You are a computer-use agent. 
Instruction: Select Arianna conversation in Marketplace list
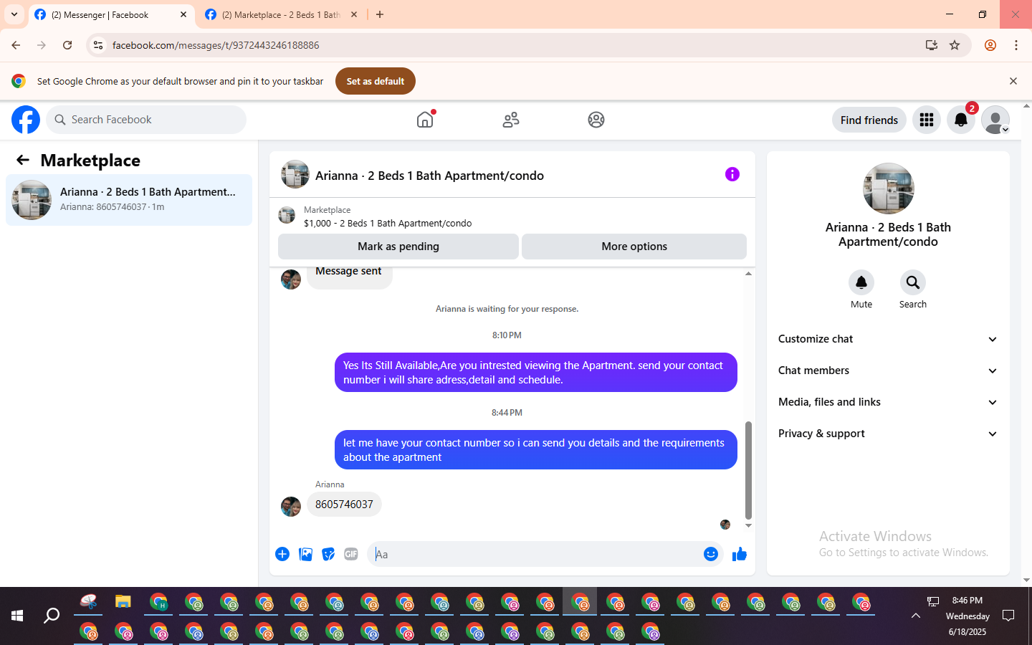click(129, 200)
